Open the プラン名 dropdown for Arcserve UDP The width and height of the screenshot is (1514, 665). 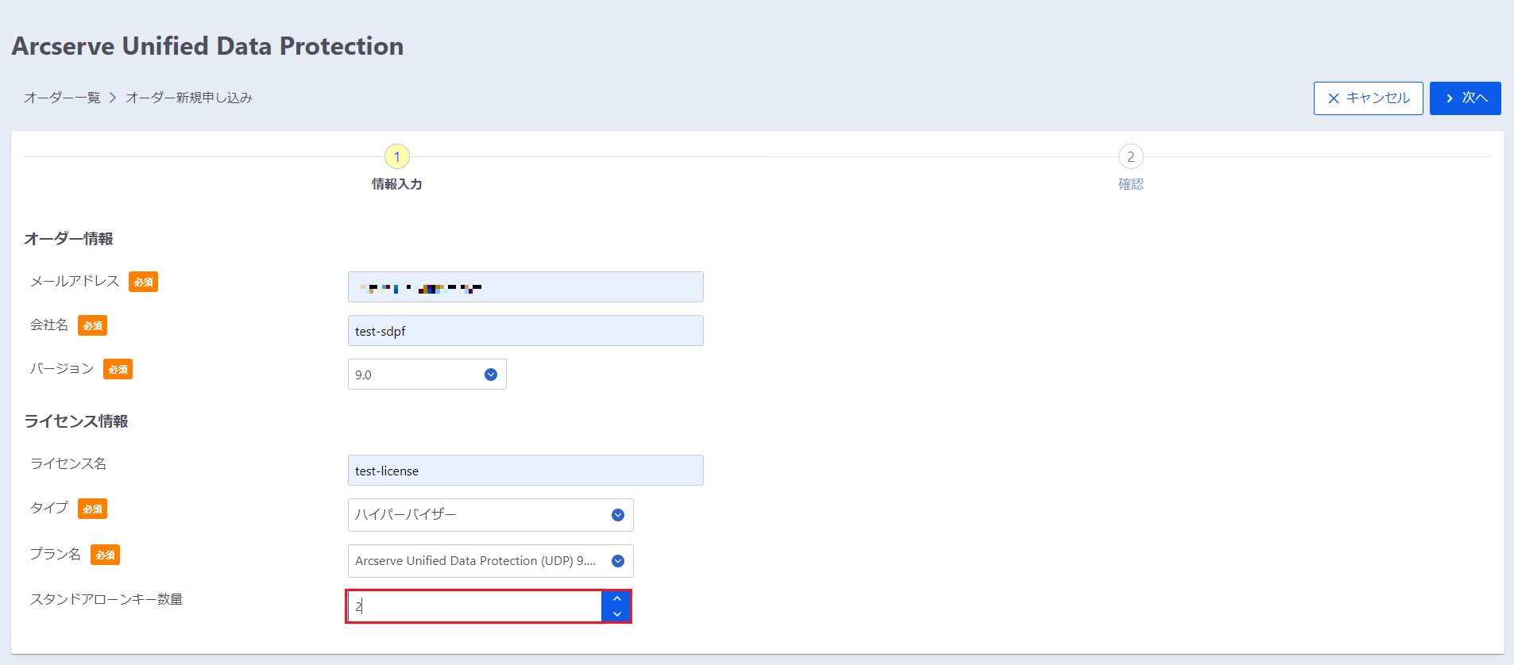pos(490,561)
